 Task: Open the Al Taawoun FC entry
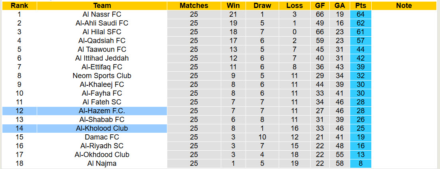102,49
